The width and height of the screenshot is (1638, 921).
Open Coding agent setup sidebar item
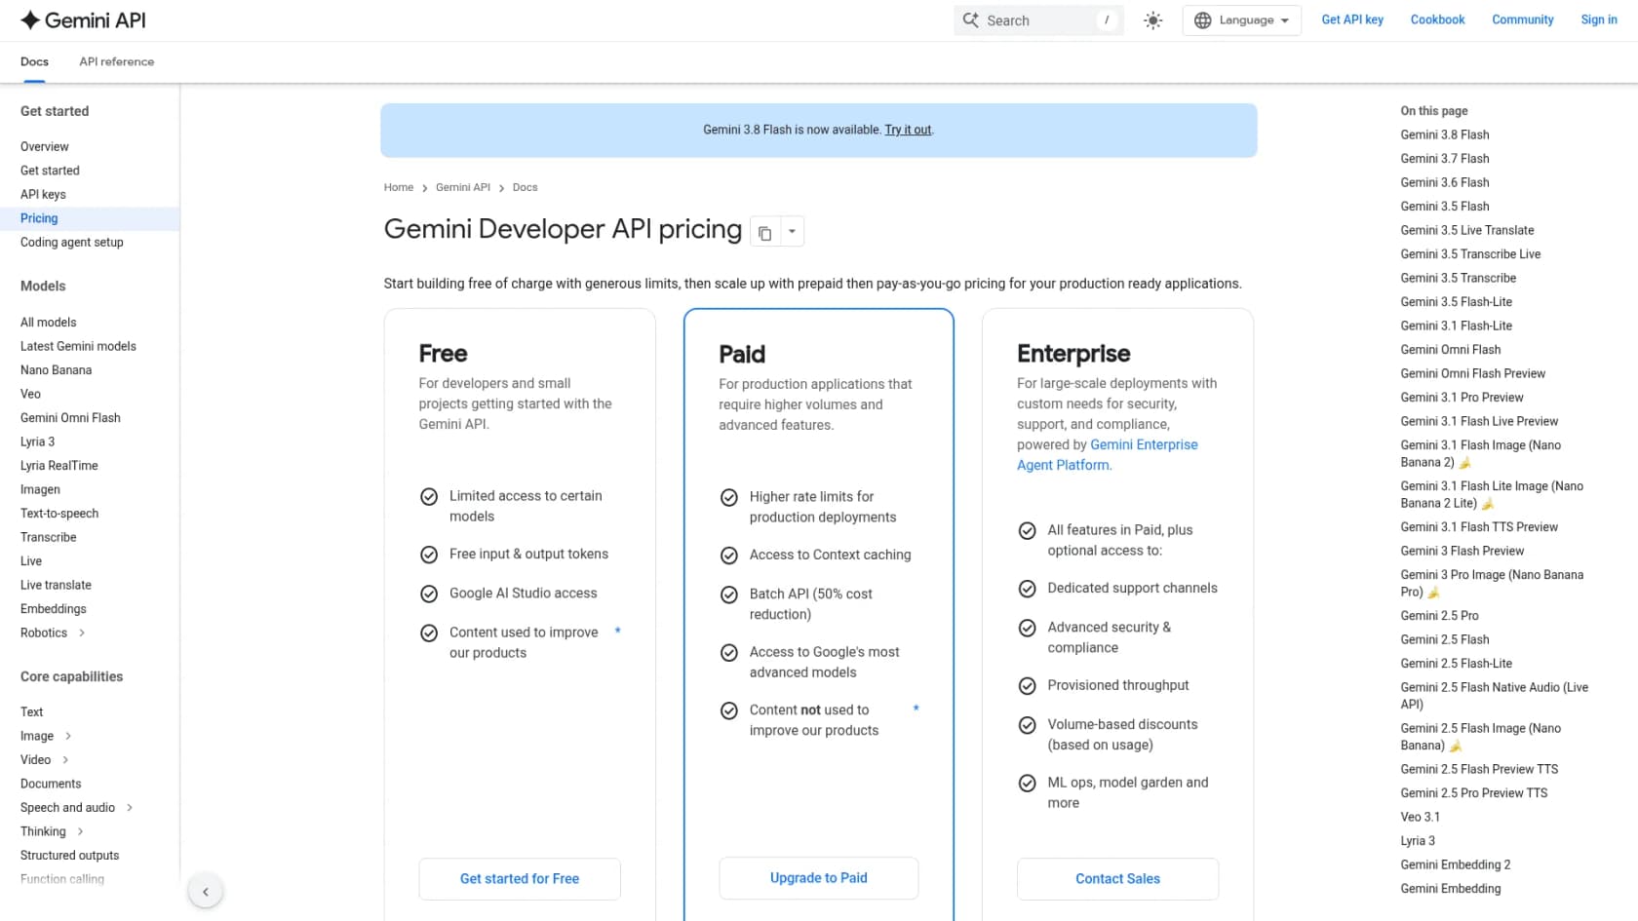pyautogui.click(x=72, y=243)
